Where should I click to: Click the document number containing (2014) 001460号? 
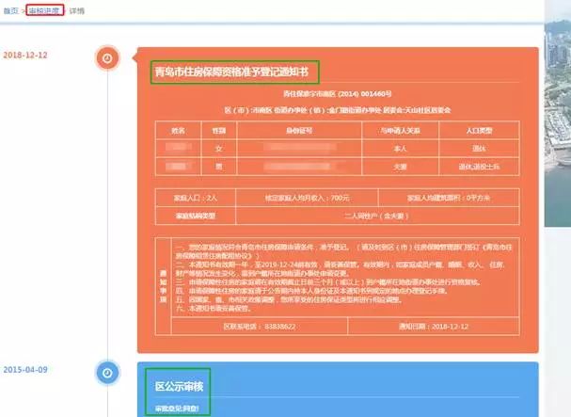pyautogui.click(x=337, y=94)
